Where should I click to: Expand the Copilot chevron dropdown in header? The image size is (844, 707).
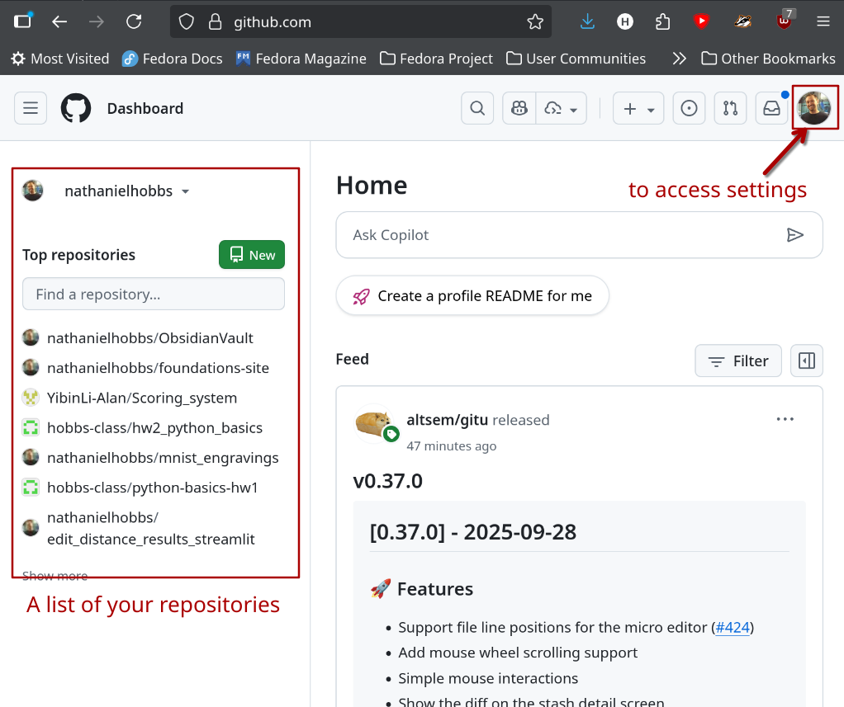[571, 107]
